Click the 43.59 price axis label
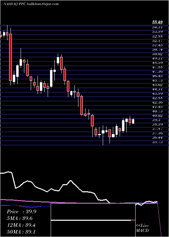This screenshot has width=169, height=237. coord(157,93)
